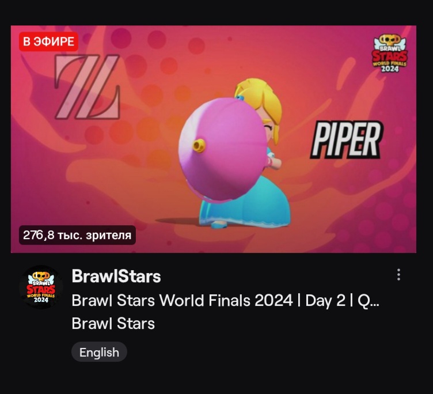433x394 pixels.
Task: Click the ZL team logo on the thumbnail
Action: tap(88, 87)
